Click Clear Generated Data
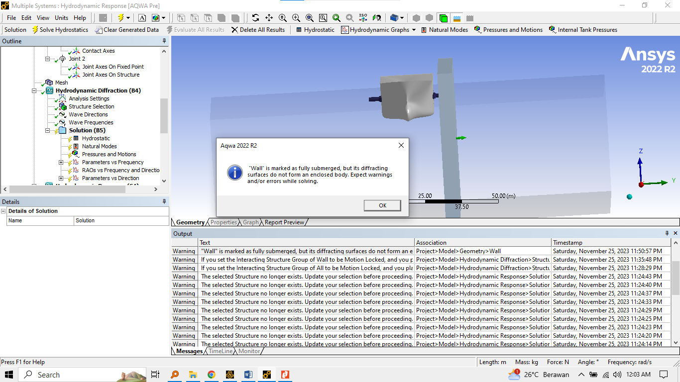Screen dimensions: 680x382 pyautogui.click(x=127, y=30)
